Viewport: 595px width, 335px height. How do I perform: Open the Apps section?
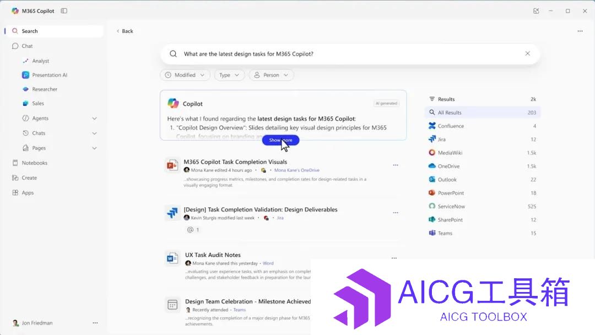click(x=28, y=193)
